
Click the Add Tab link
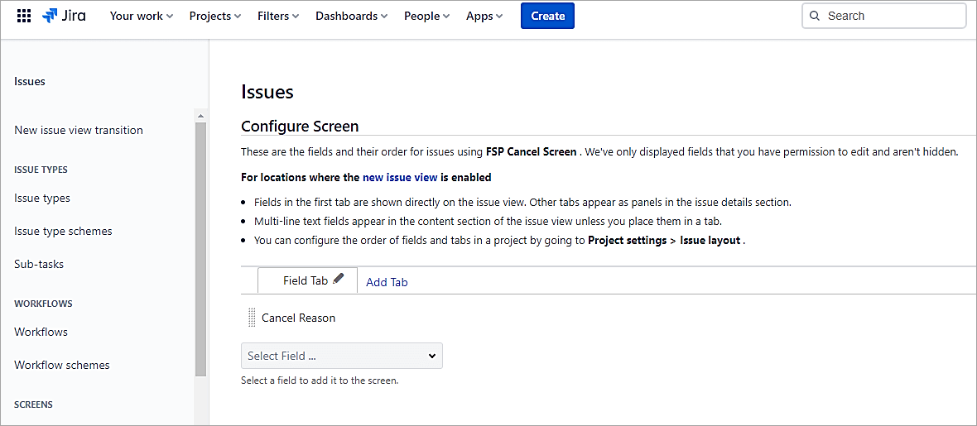pyautogui.click(x=387, y=282)
